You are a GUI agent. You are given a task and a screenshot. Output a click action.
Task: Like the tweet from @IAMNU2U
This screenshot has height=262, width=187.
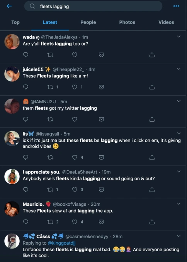pyautogui.click(x=75, y=119)
